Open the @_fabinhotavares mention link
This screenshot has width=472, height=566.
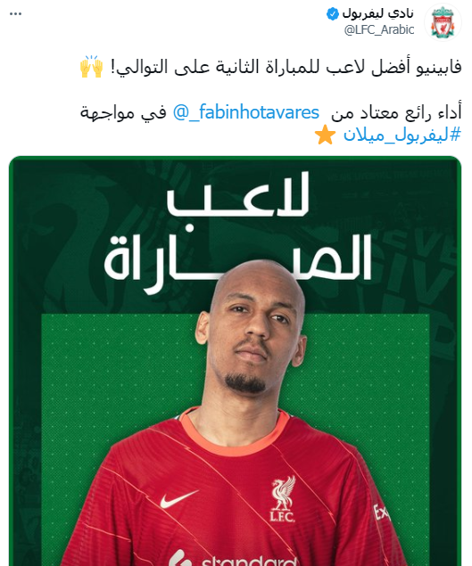click(x=246, y=112)
